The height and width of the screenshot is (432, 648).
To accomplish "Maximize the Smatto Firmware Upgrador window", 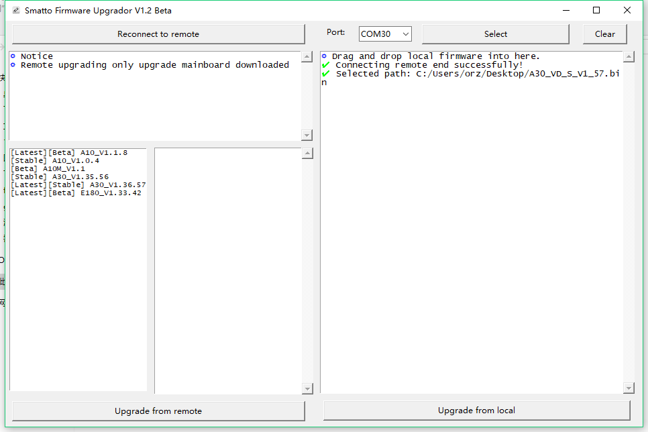I will [x=596, y=11].
